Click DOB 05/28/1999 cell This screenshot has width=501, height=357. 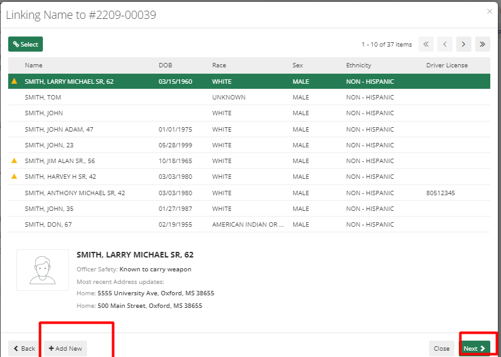click(x=175, y=145)
